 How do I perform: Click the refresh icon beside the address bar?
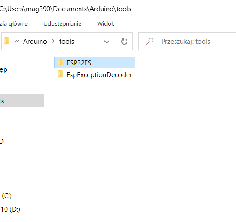tap(124, 42)
